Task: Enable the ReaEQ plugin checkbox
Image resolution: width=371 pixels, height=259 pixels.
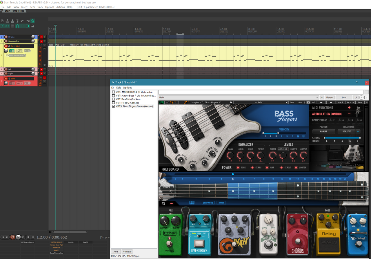Action: [113, 103]
